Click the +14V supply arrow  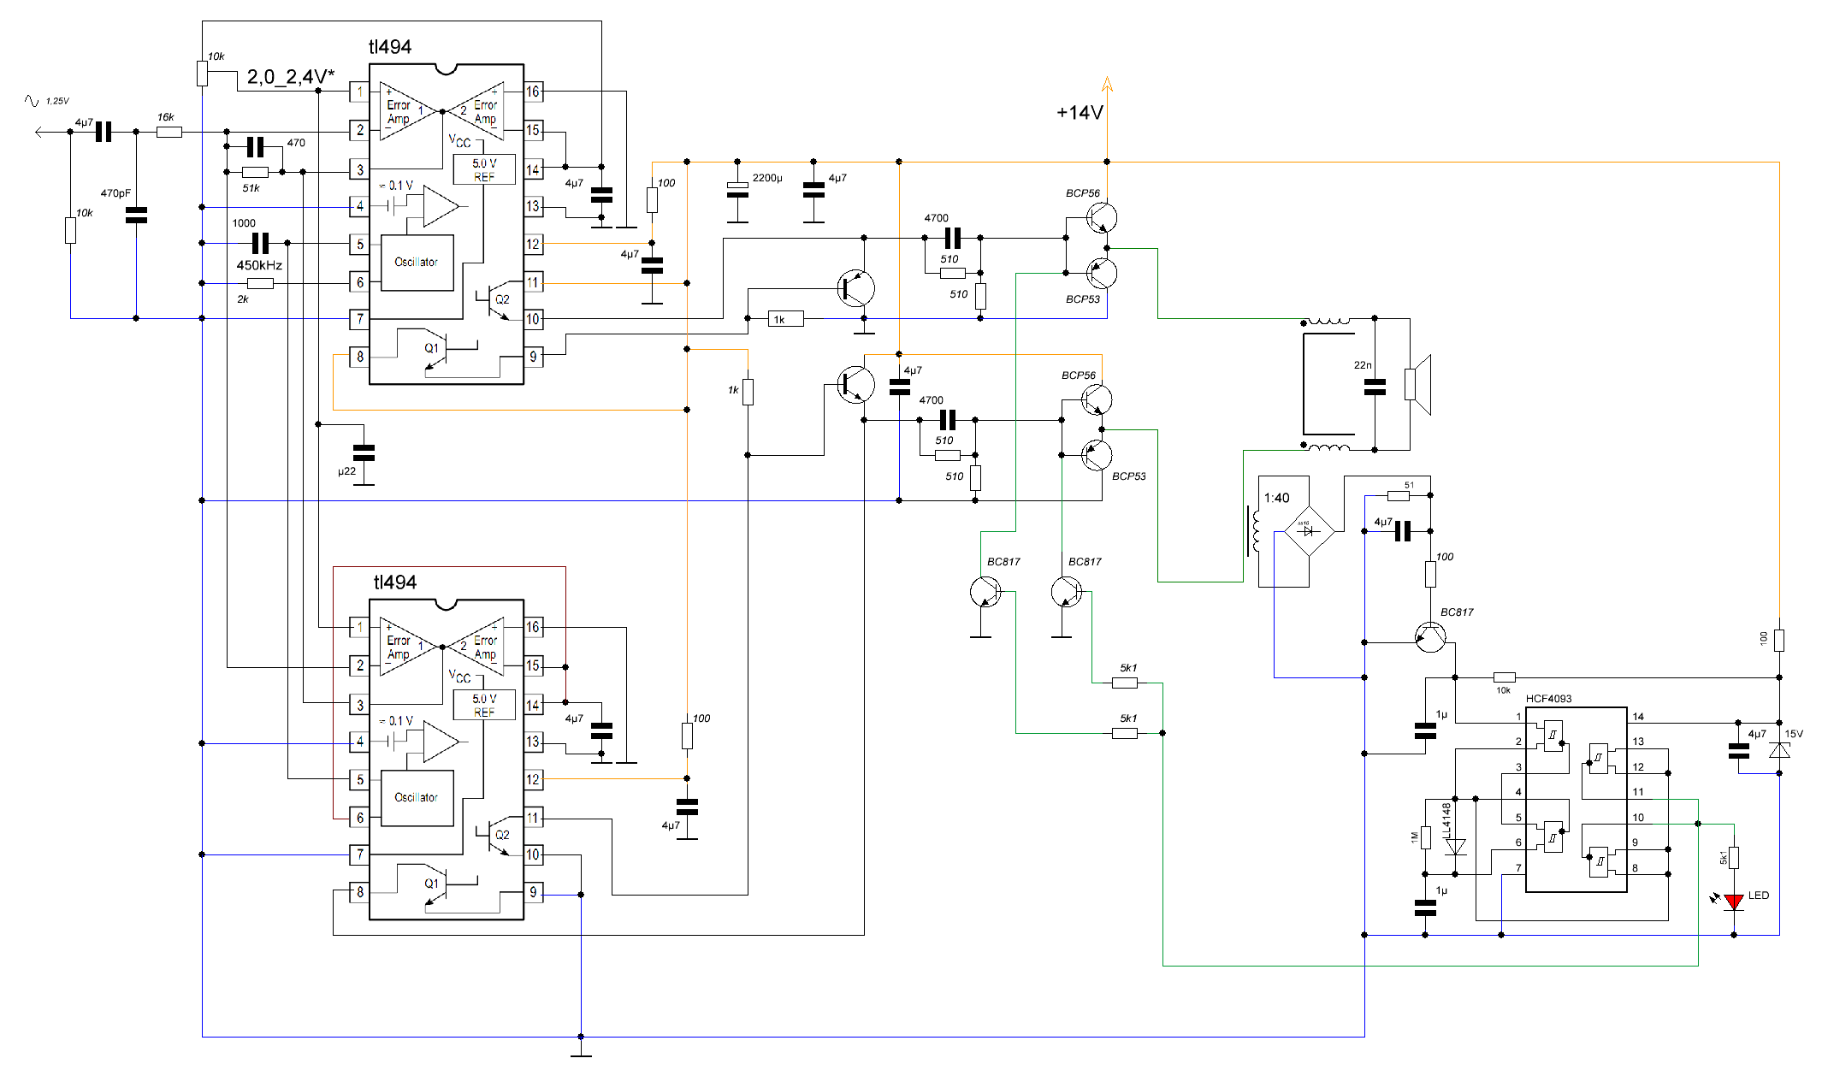(x=1107, y=85)
